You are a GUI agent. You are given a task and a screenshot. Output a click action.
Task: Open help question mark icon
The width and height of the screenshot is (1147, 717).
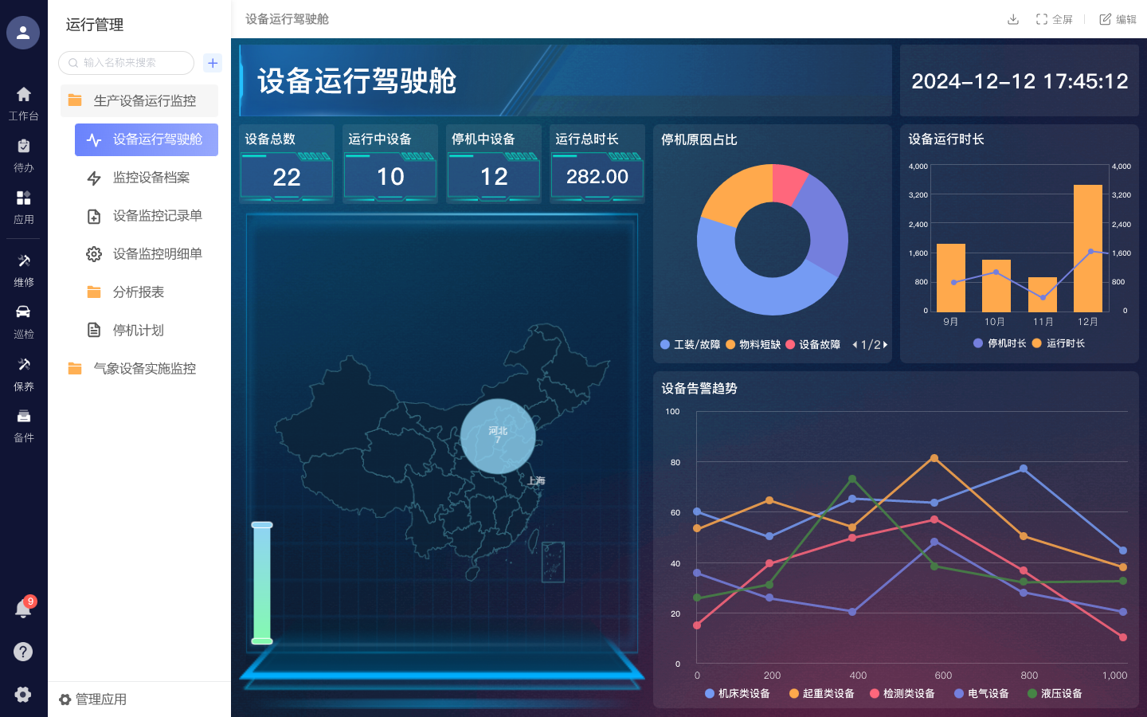pyautogui.click(x=23, y=652)
